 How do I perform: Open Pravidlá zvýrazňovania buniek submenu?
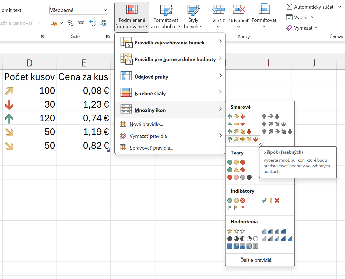170,43
